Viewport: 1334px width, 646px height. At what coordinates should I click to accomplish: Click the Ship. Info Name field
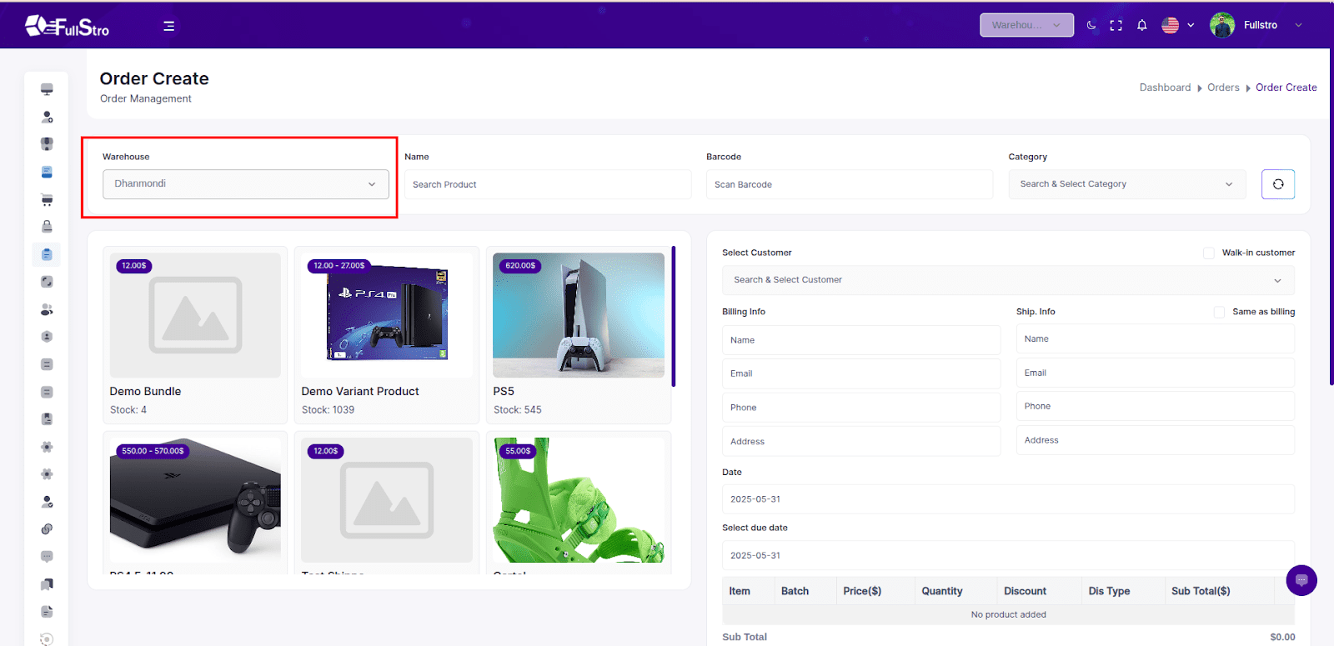click(1155, 339)
